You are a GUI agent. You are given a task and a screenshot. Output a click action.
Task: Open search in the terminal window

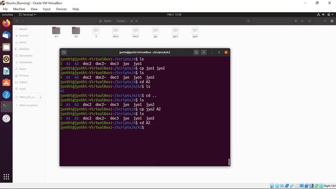click(196, 52)
